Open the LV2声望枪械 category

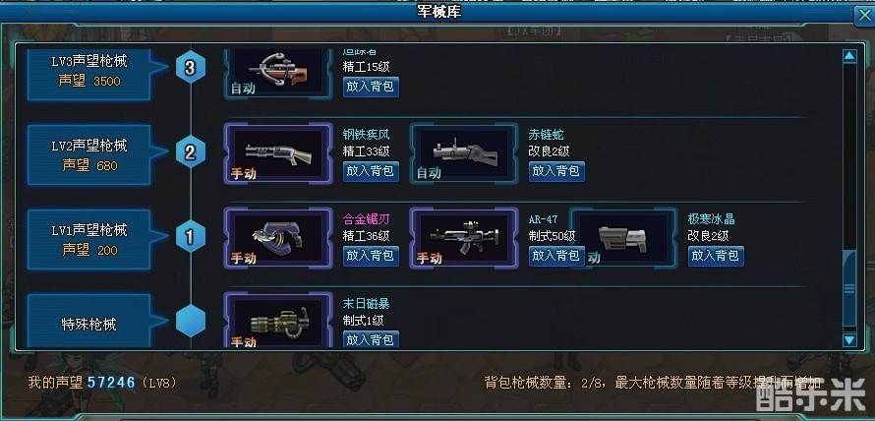[90, 155]
